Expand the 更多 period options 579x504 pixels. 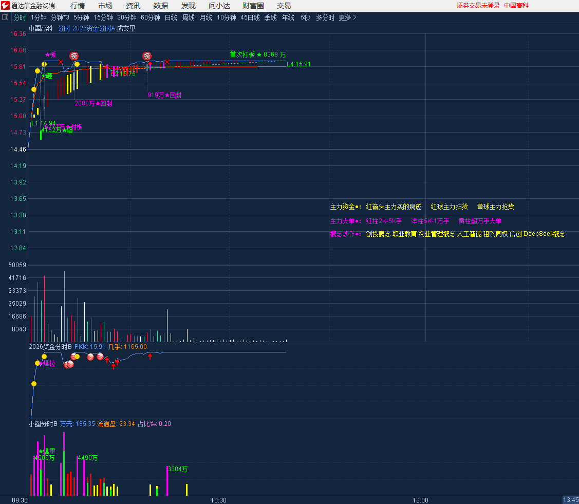347,17
